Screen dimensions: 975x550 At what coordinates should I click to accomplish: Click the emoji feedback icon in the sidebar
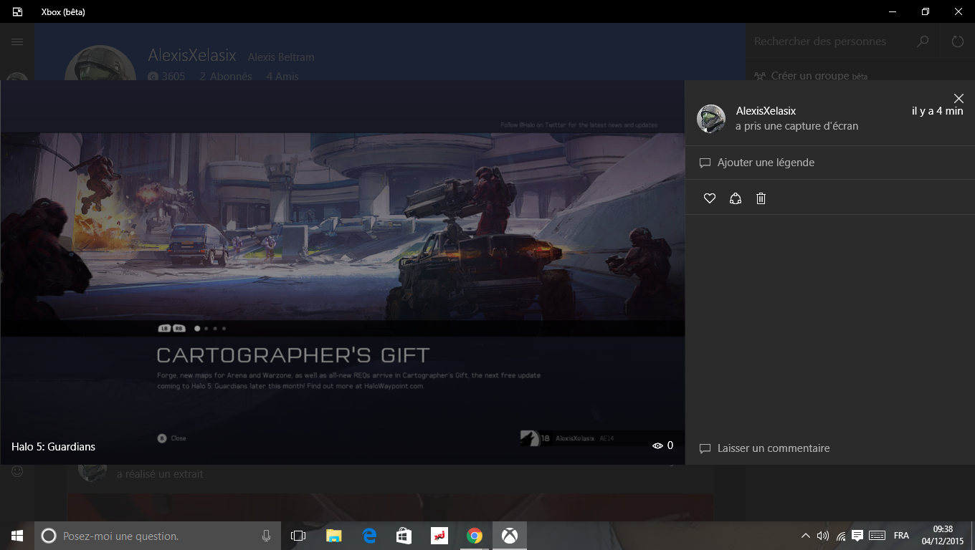(17, 471)
